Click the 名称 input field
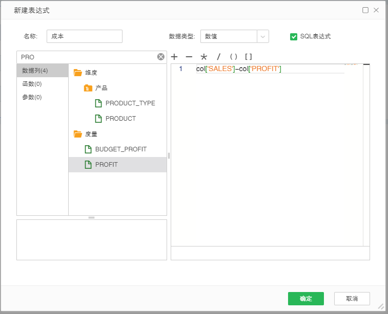Viewport: 388px width, 314px height. tap(85, 36)
